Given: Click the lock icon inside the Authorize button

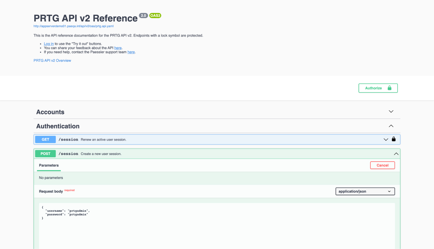Looking at the screenshot, I should (x=390, y=88).
